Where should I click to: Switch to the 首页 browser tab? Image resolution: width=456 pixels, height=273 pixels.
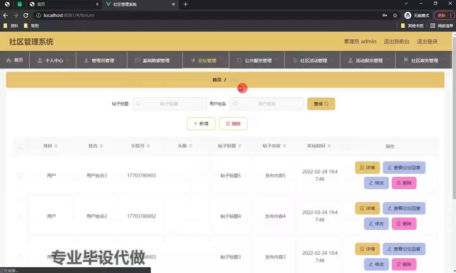pos(63,4)
